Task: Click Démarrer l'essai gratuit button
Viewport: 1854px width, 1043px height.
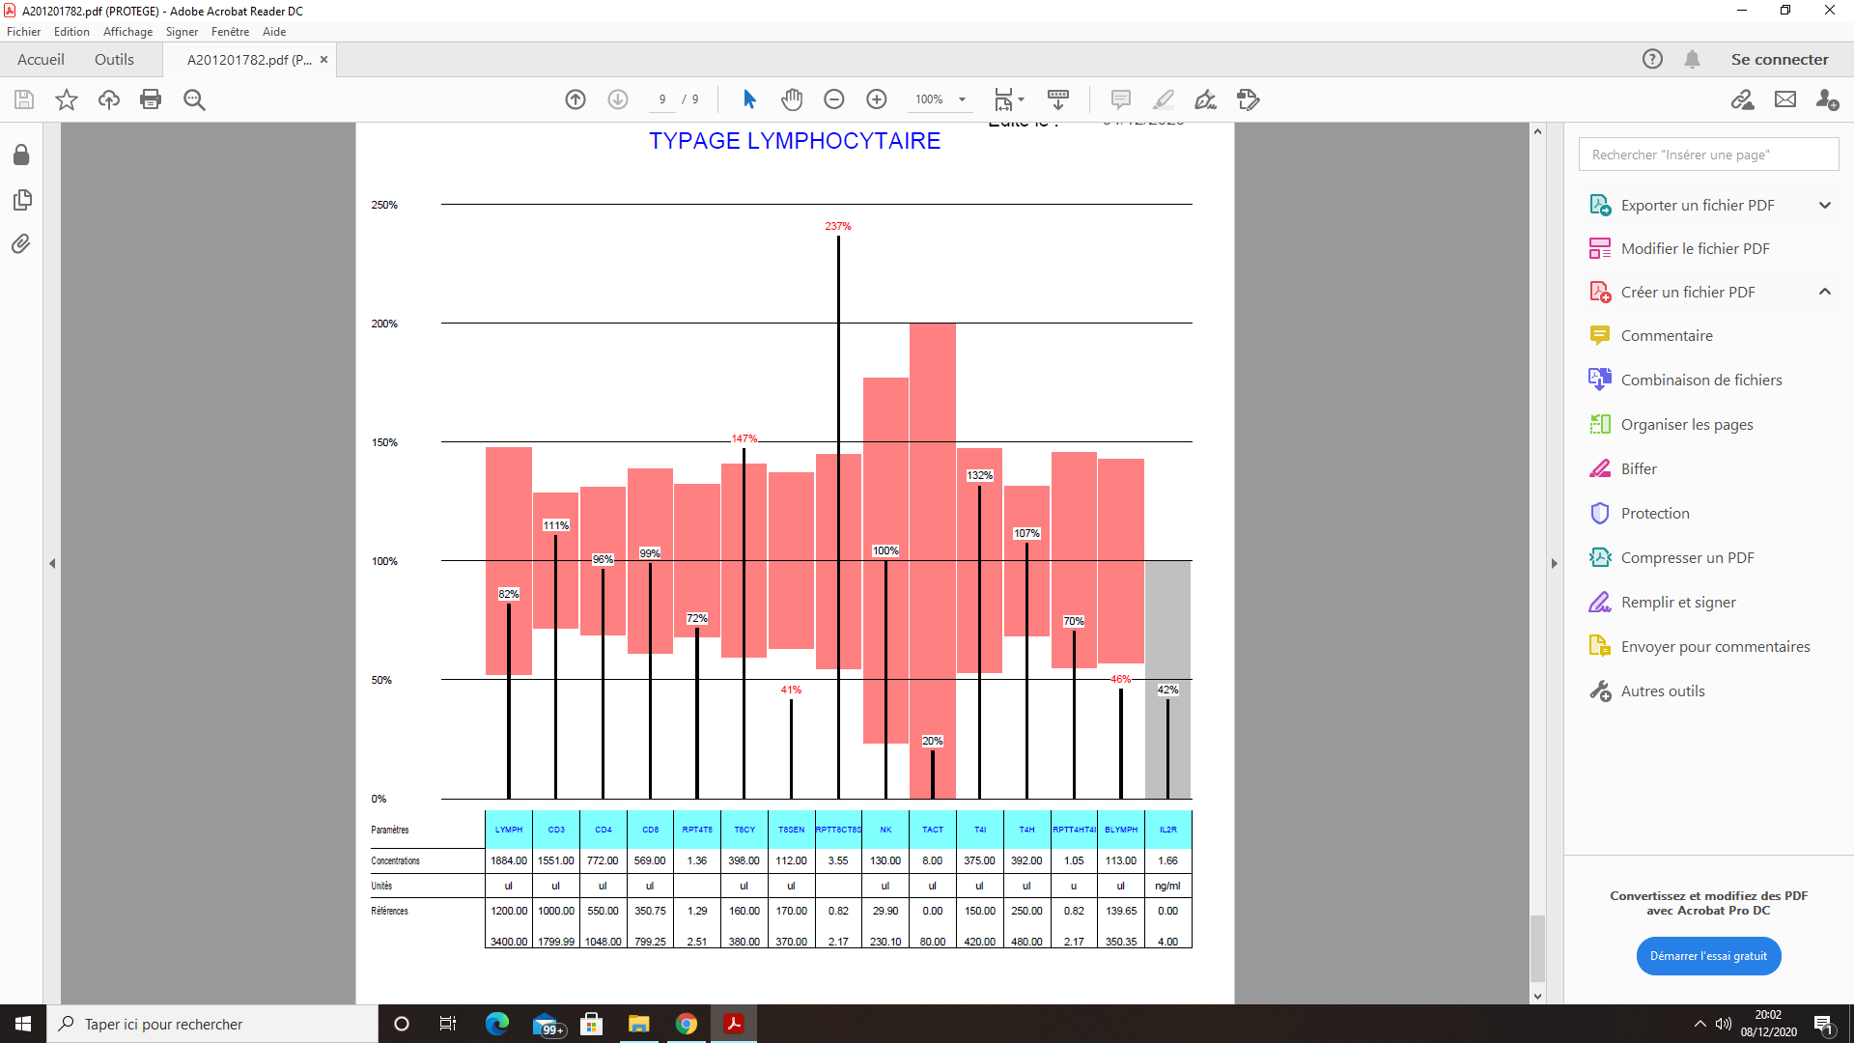Action: [x=1708, y=956]
